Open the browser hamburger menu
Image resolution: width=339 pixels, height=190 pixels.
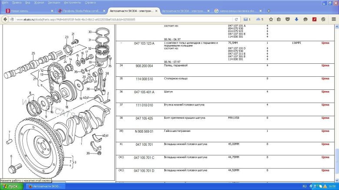point(334,19)
